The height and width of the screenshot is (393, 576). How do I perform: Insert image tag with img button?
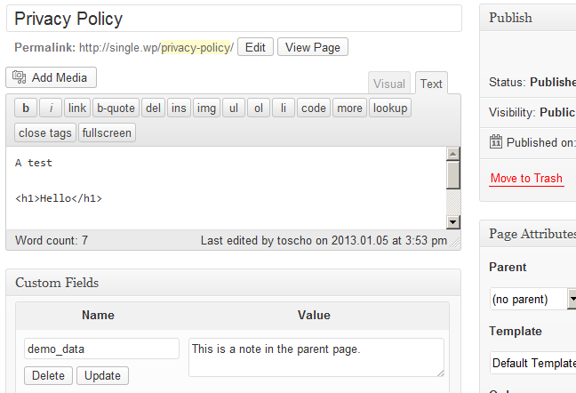(206, 108)
